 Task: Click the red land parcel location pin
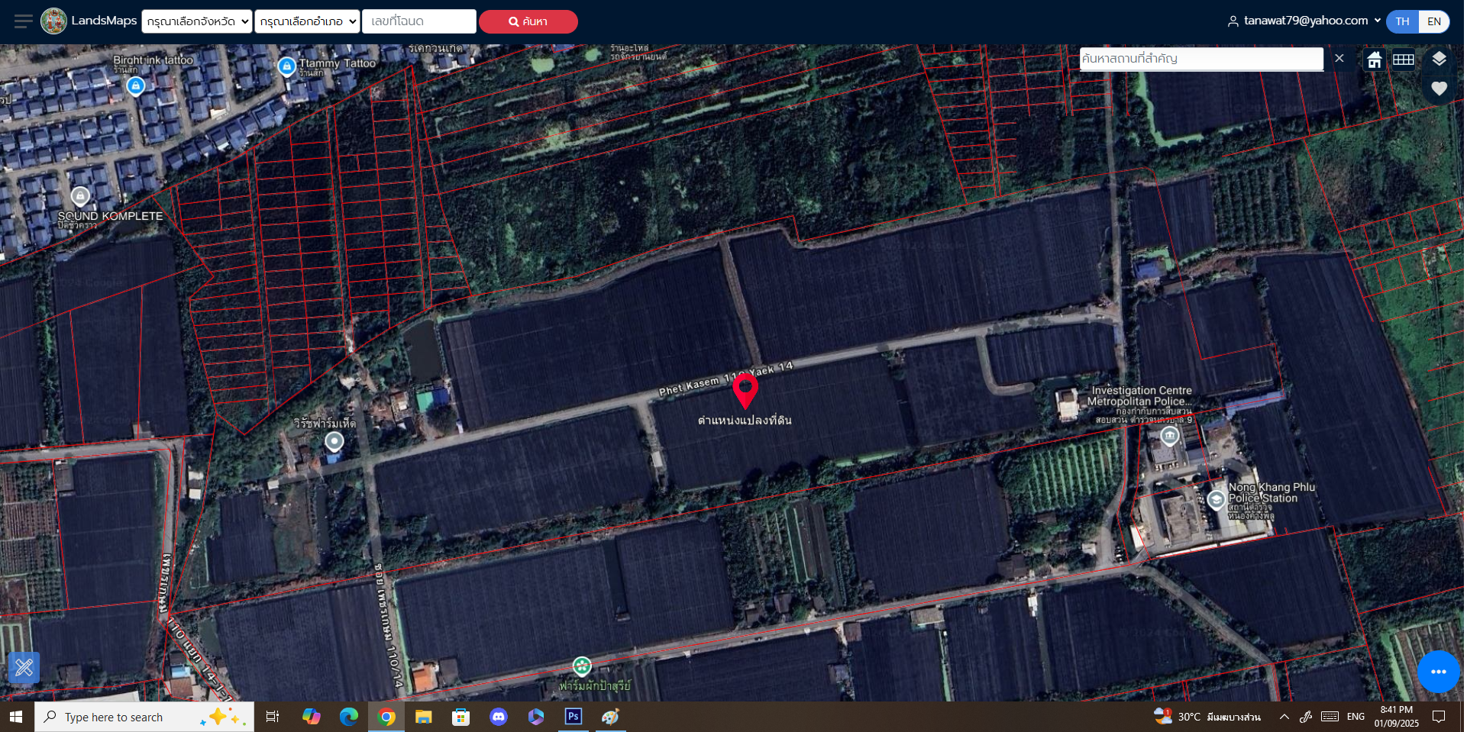[x=745, y=391]
